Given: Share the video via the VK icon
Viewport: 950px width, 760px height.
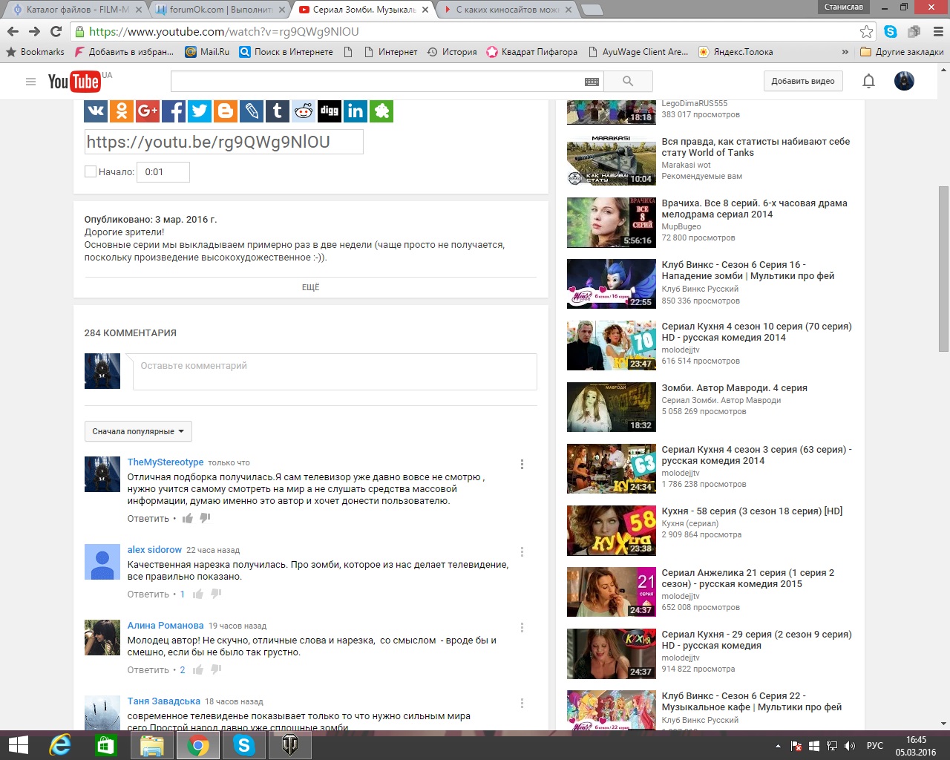Looking at the screenshot, I should (96, 111).
